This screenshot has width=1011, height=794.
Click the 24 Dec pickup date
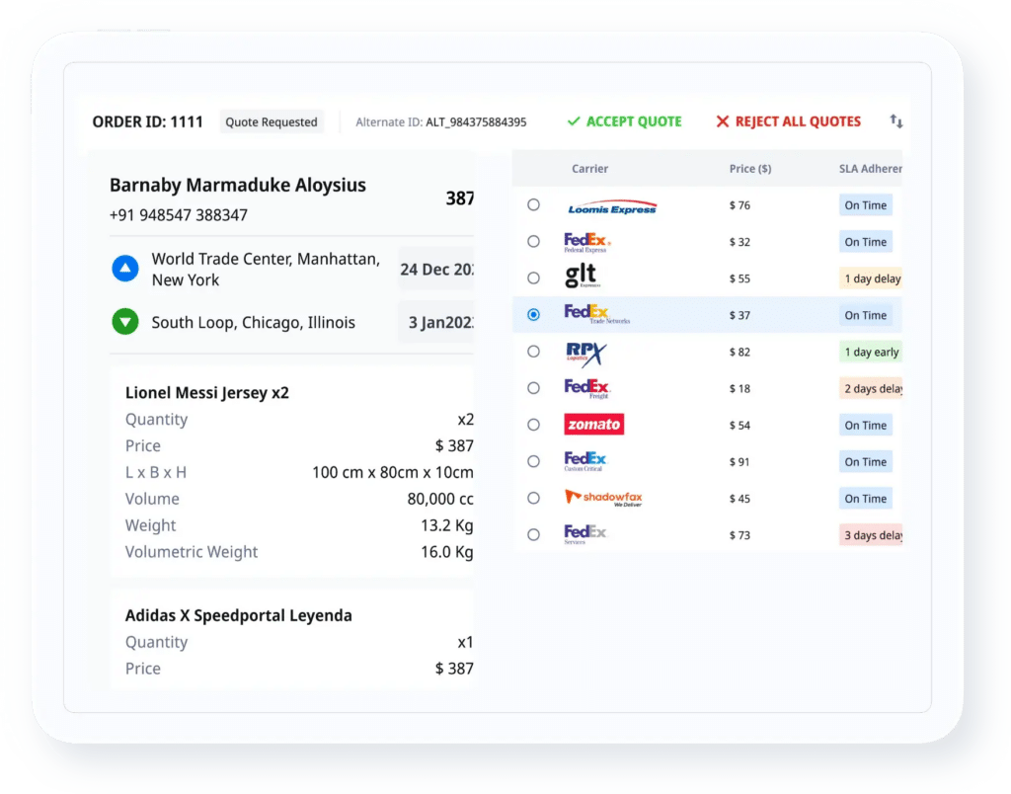tap(436, 269)
